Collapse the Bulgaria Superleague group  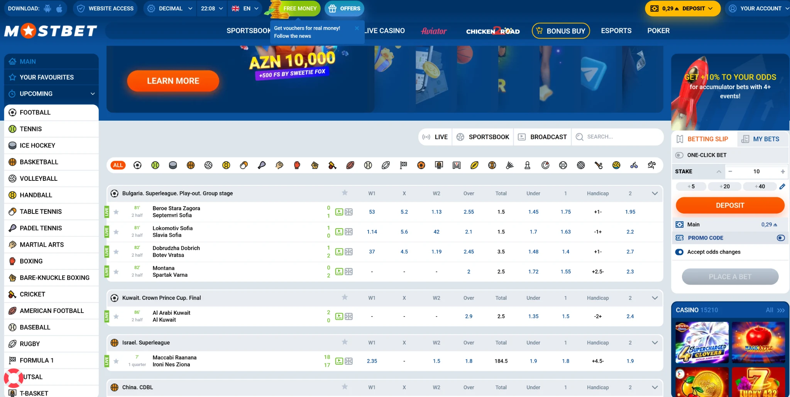pos(655,193)
